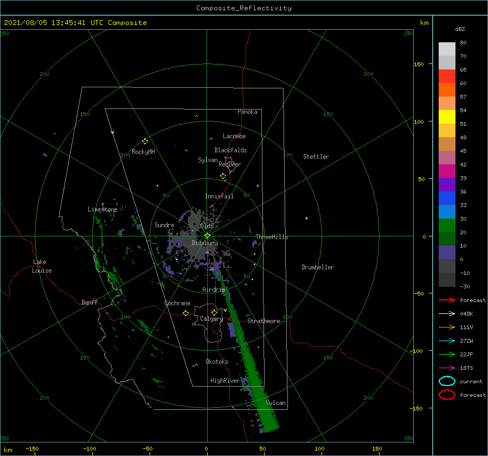
Task: Click the Limestone label
Action: click(102, 209)
